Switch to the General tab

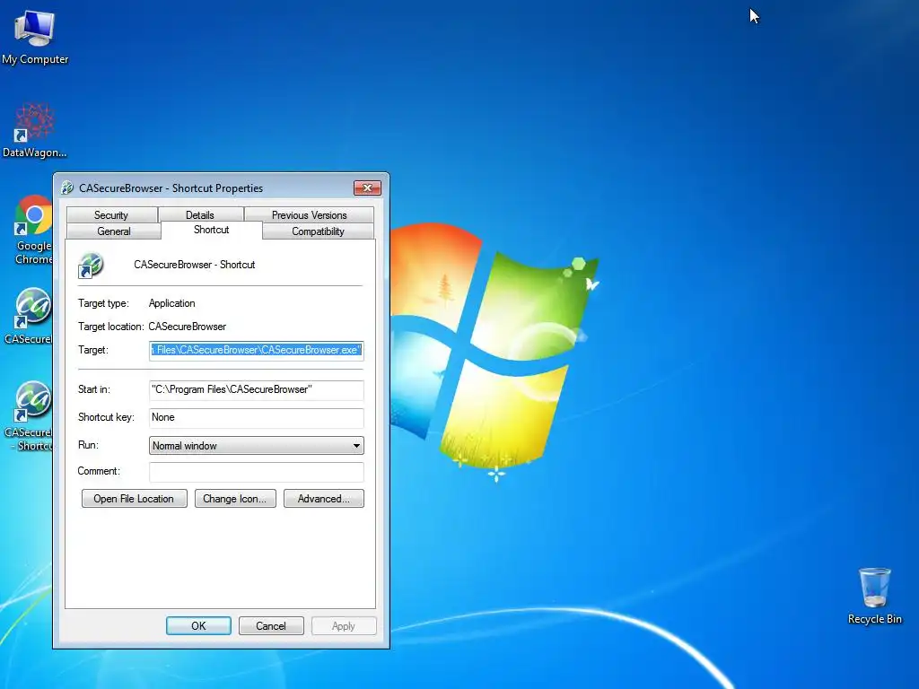click(114, 231)
